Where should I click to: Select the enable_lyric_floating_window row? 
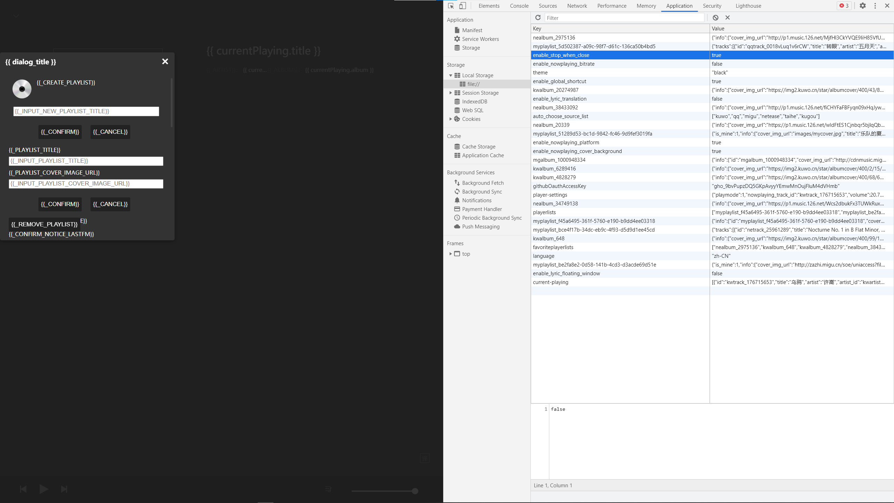click(x=712, y=274)
